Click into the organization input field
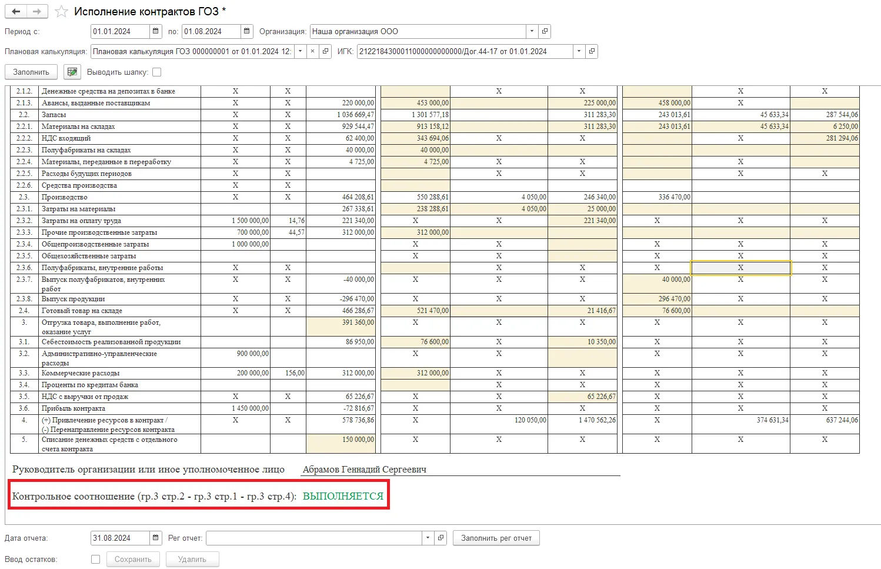Viewport: 881px width, 569px height. 418,32
